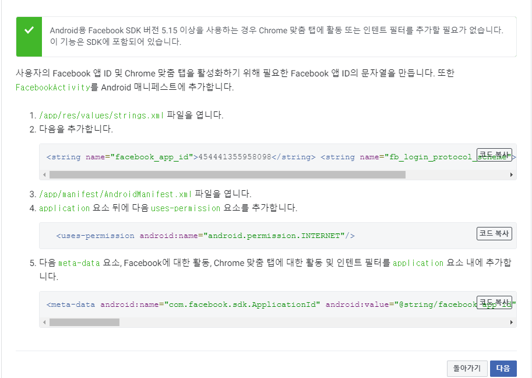Click left scroll arrow of strings code block

click(44, 174)
